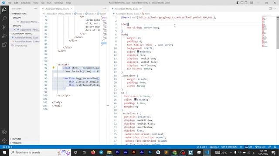Click errors and warnings status indicator
The height and width of the screenshot is (156, 279).
coord(7,147)
